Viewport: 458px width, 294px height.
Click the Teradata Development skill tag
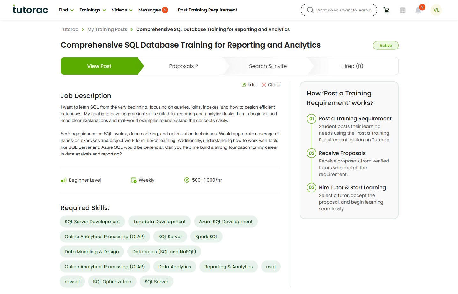[159, 222]
